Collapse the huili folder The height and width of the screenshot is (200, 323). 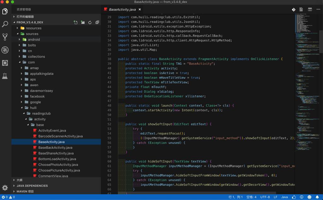click(56, 108)
